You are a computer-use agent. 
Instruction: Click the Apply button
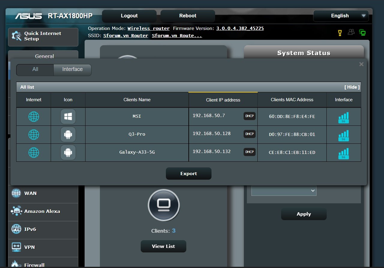[x=304, y=214]
